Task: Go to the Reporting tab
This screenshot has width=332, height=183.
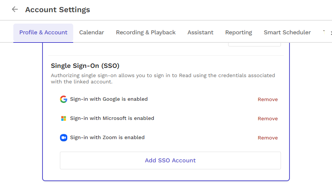Action: coord(238,32)
